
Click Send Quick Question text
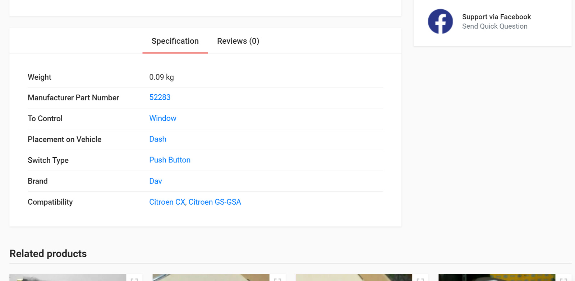pos(494,26)
